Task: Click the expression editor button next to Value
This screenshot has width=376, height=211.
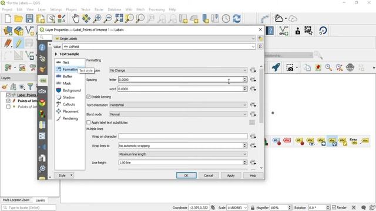Action: (260, 46)
